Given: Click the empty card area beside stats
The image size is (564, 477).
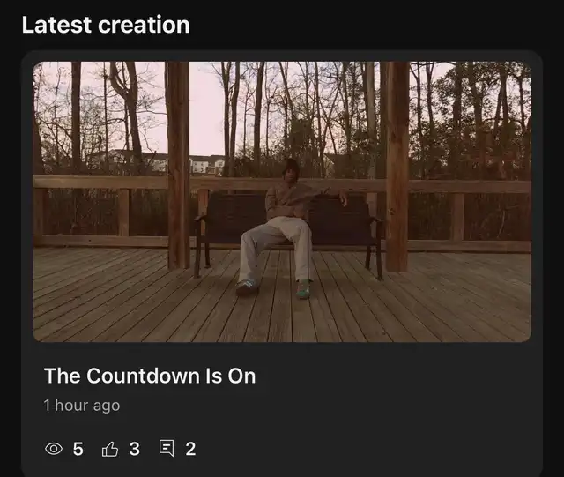Looking at the screenshot, I should [360, 449].
